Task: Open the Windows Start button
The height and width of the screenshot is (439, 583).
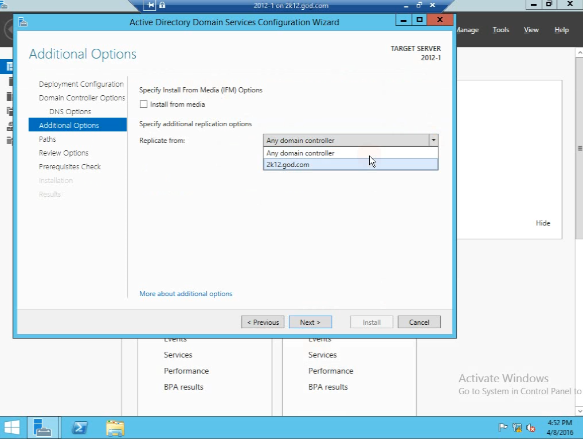Action: pos(12,428)
